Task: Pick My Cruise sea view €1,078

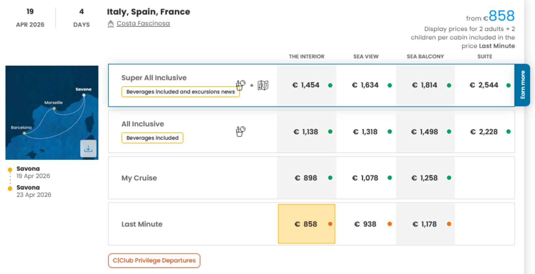Action: tap(366, 178)
